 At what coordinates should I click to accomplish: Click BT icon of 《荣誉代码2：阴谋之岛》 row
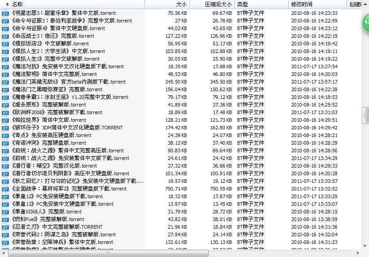pyautogui.click(x=5, y=235)
